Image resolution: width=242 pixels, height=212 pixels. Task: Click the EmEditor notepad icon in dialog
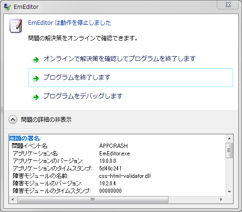tap(15, 26)
